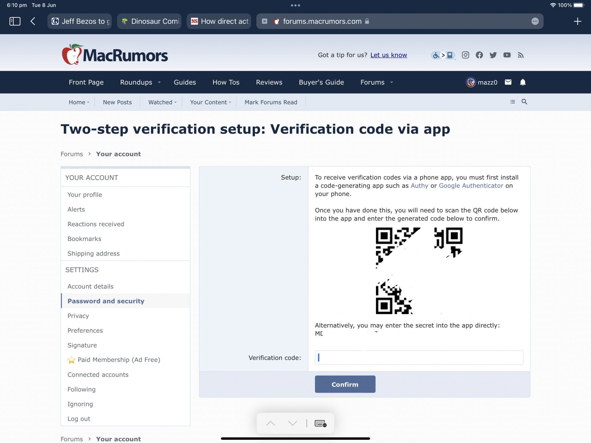The width and height of the screenshot is (591, 443).
Task: Open Safari new tab plus button
Action: click(577, 21)
